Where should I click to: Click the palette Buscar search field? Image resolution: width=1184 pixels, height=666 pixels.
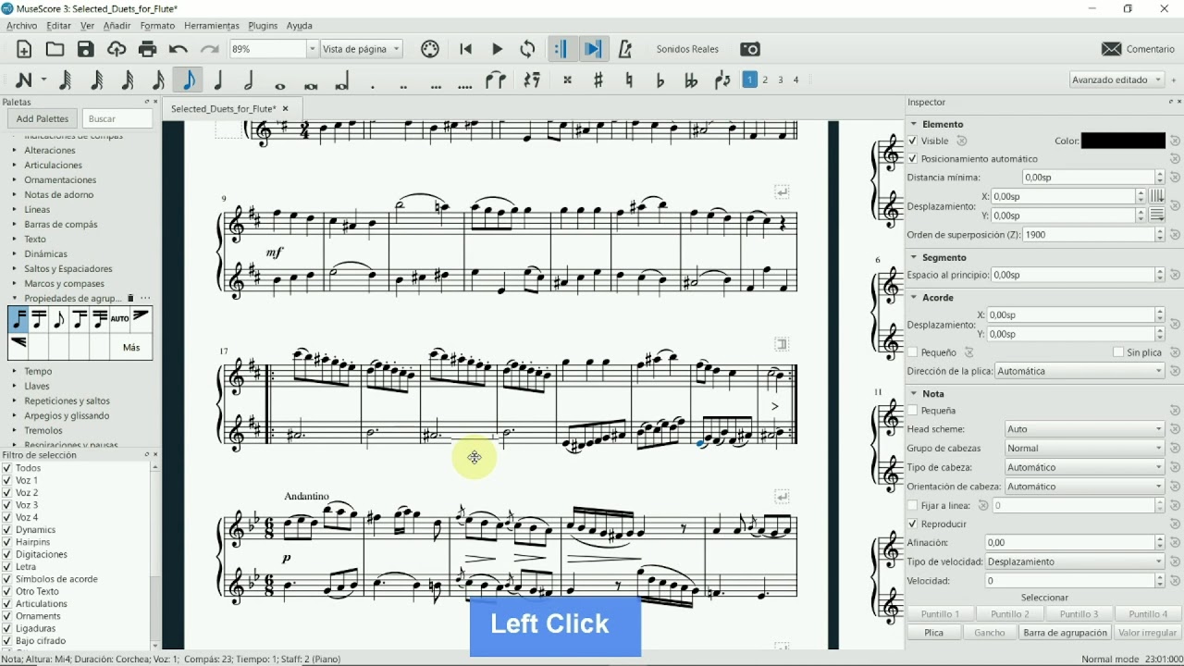117,119
